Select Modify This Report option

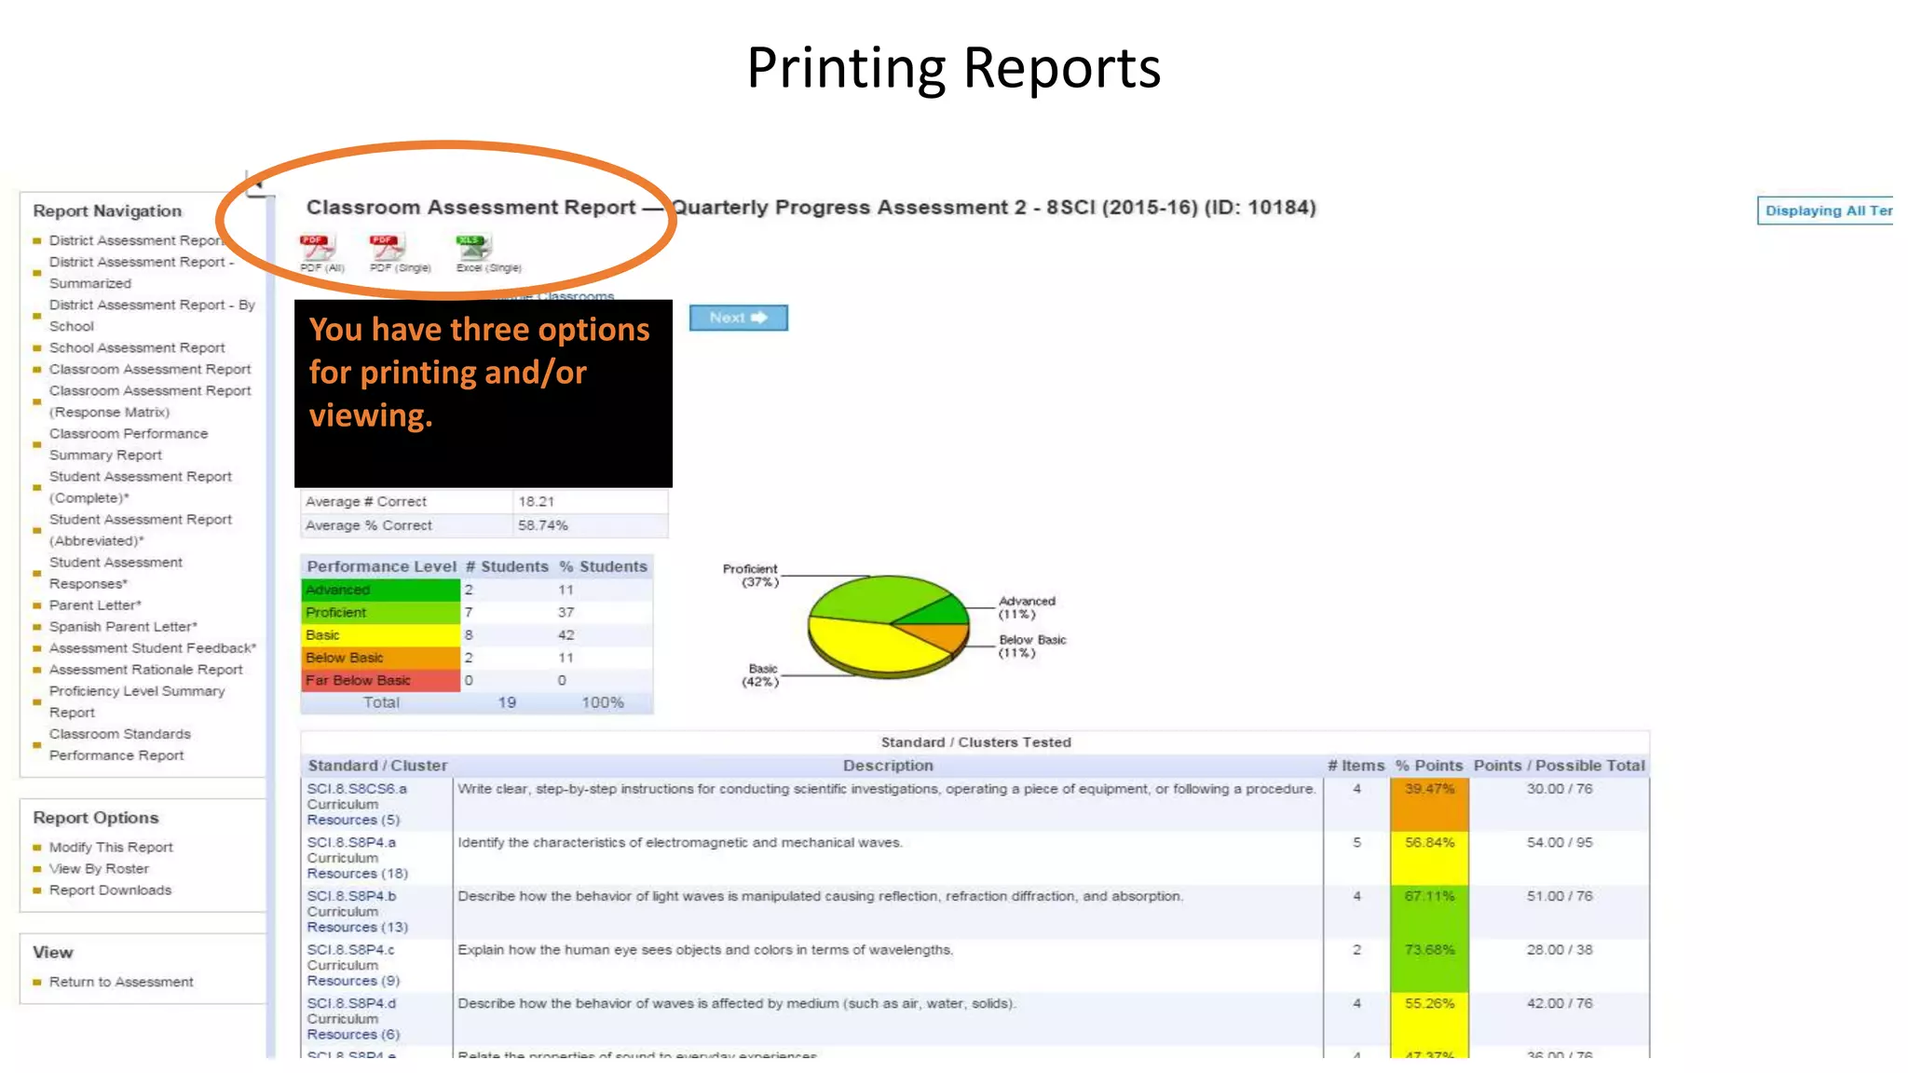coord(111,847)
